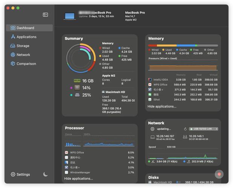Screen dimensions: 233x188
Task: Click gateway address 10.26.146.1
Action: [x=196, y=136]
